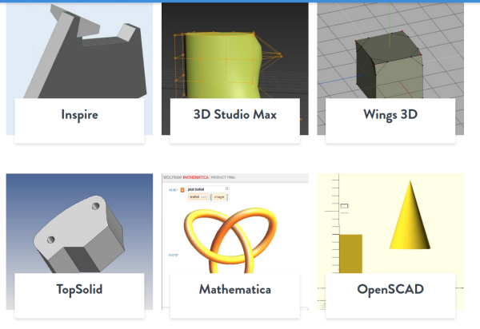480x329 pixels.
Task: Click the Mathematica card label
Action: pyautogui.click(x=234, y=289)
